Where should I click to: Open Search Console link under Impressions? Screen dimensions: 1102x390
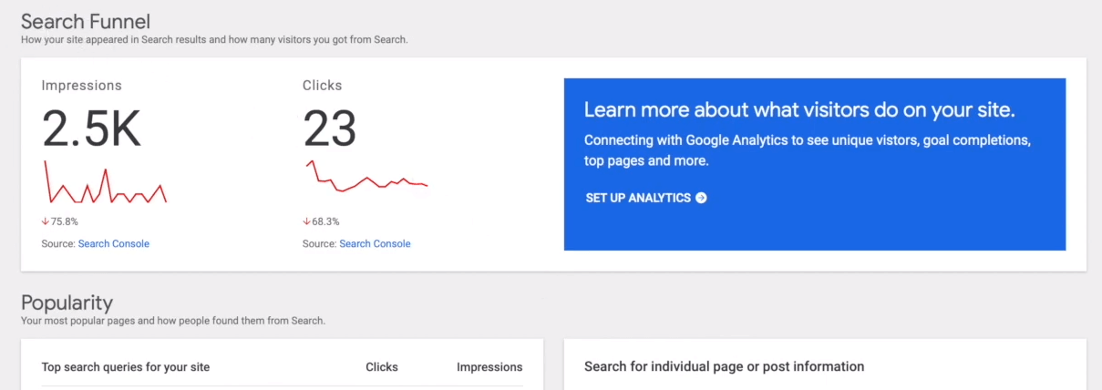(113, 244)
